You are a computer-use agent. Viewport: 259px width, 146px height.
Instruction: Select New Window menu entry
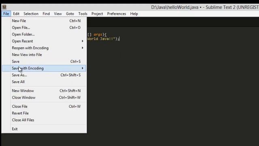tap(44, 91)
